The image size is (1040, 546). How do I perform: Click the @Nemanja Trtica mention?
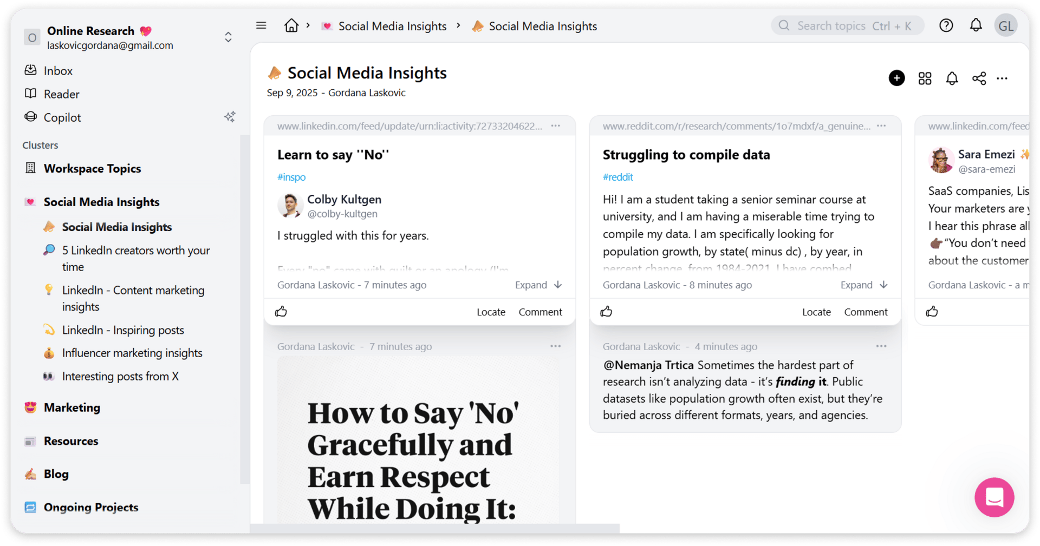point(648,365)
